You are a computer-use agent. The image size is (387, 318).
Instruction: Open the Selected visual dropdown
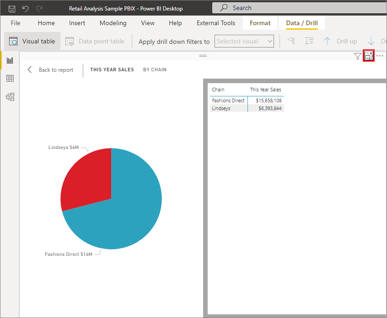pos(244,41)
